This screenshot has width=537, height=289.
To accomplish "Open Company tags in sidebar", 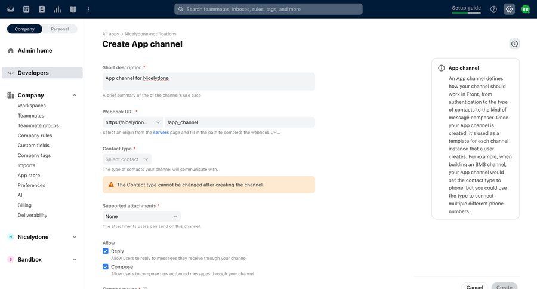I will [34, 155].
